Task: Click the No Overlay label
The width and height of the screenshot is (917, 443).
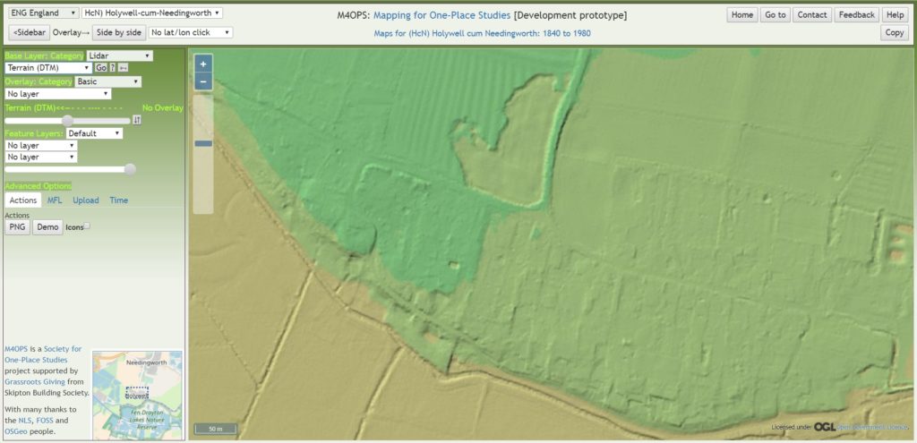Action: pyautogui.click(x=163, y=108)
